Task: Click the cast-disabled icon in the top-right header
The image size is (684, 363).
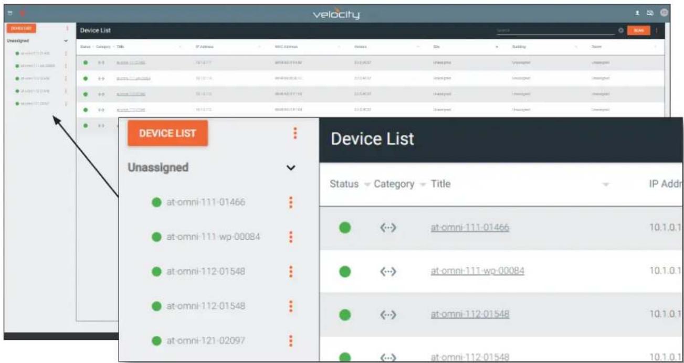Action: (650, 13)
